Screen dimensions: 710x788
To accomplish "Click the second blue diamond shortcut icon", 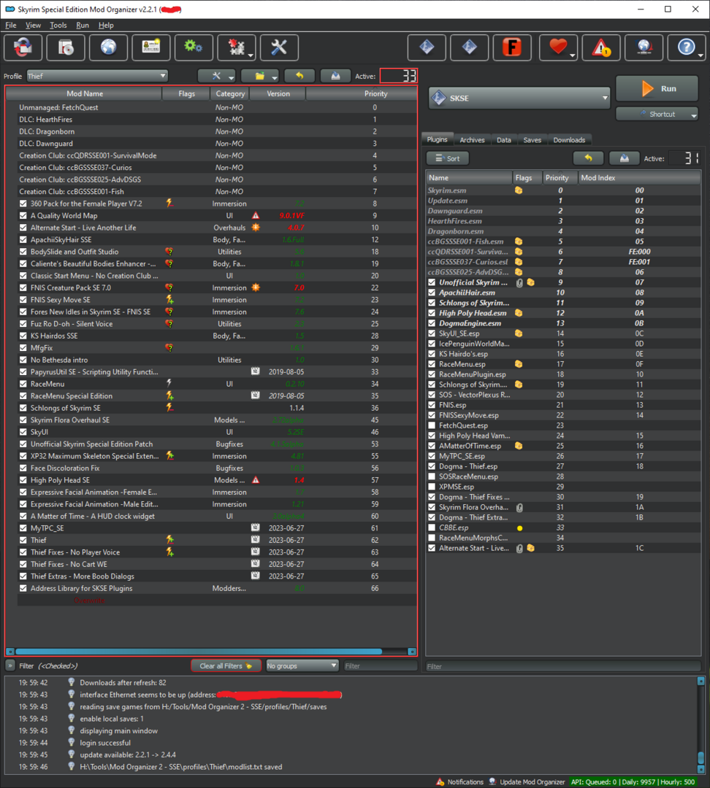I will [x=469, y=47].
